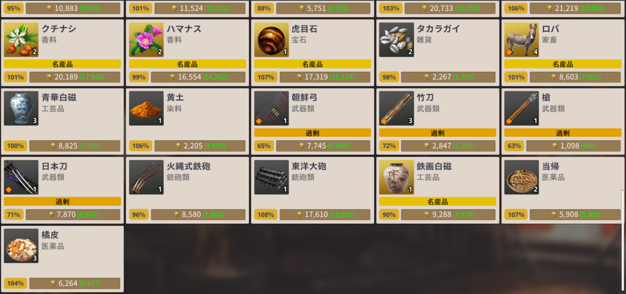
Task: Click the 17,610 price bar of 東洋大砲
Action: coord(325,215)
